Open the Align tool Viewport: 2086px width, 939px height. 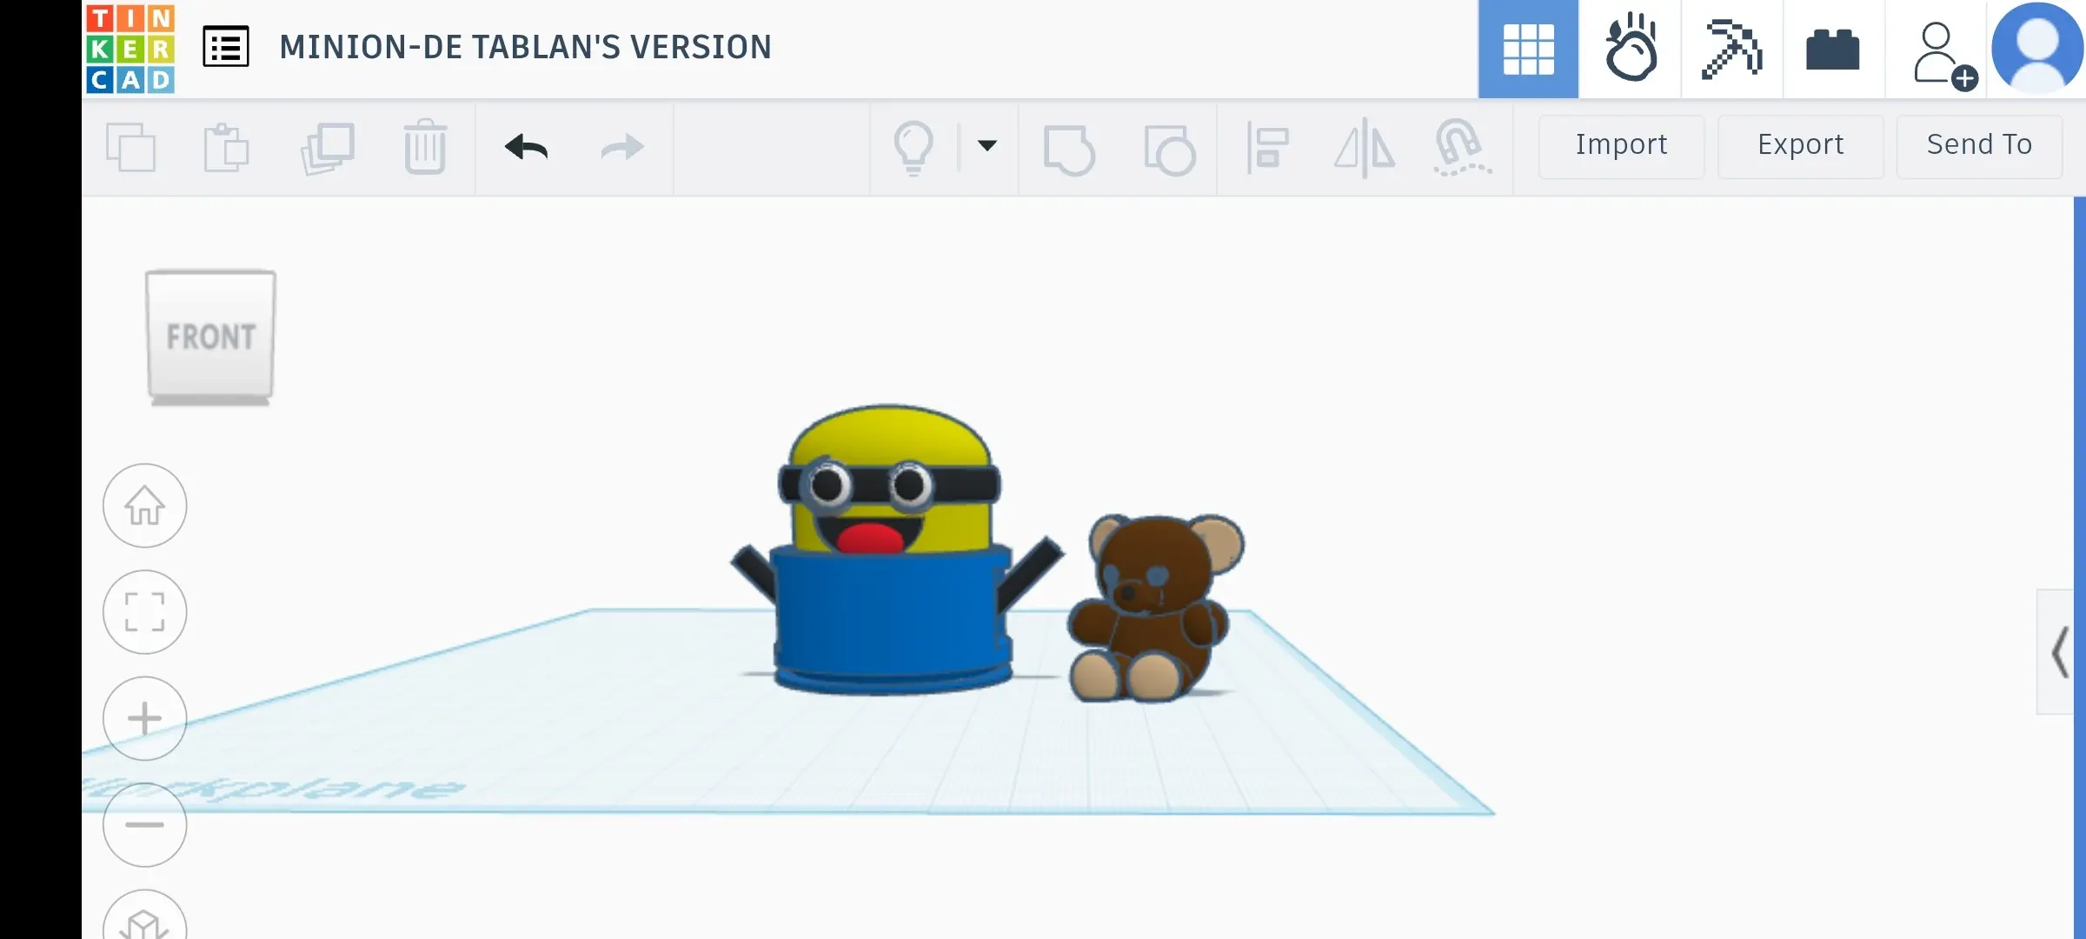[1268, 148]
